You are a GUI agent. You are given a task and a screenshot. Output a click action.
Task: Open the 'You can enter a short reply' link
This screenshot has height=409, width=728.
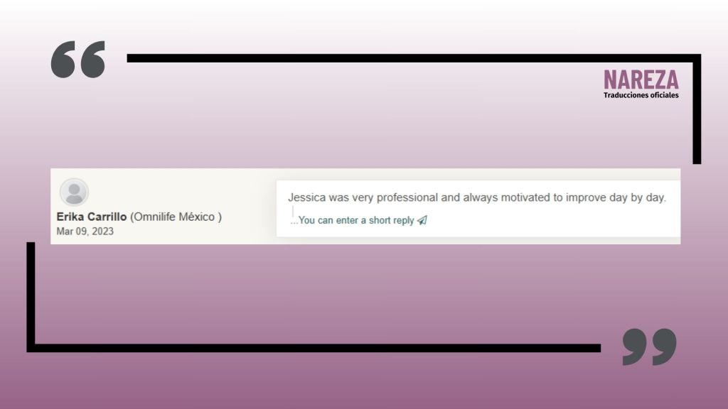click(356, 221)
